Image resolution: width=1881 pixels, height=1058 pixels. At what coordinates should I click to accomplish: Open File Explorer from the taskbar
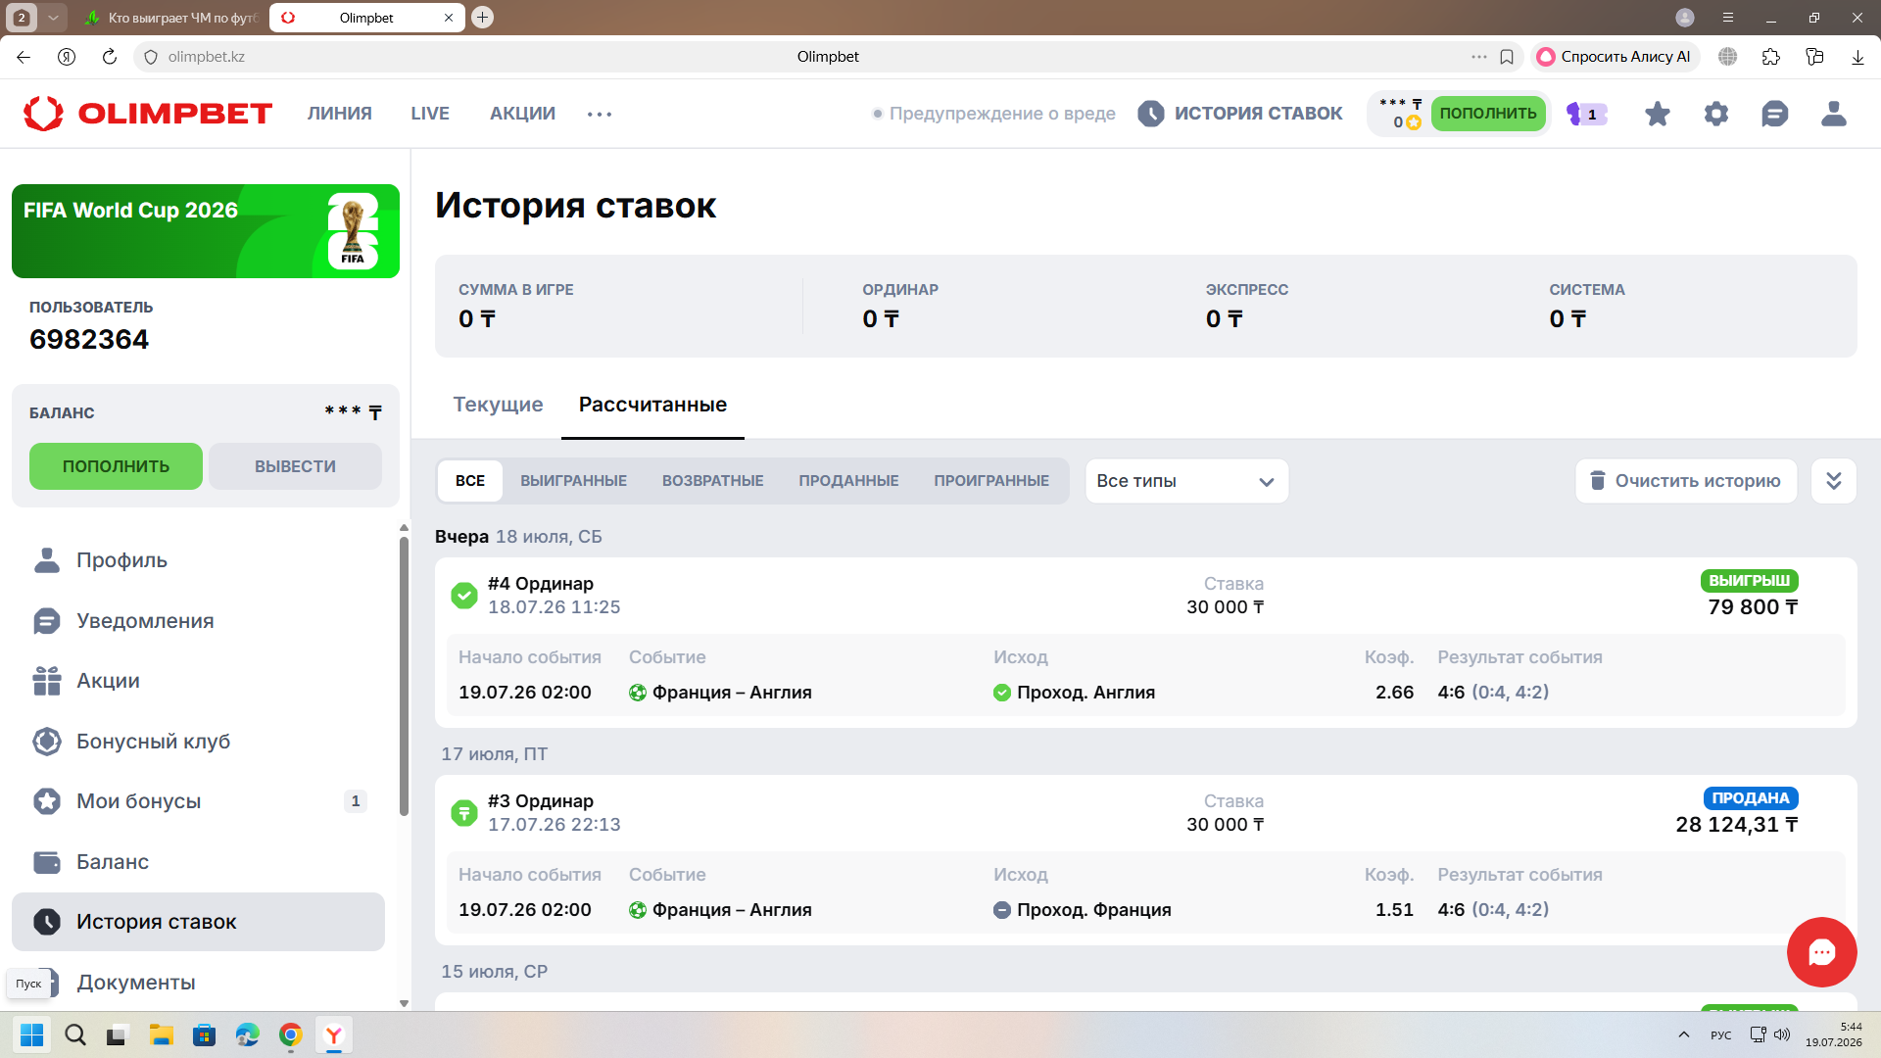[x=162, y=1034]
